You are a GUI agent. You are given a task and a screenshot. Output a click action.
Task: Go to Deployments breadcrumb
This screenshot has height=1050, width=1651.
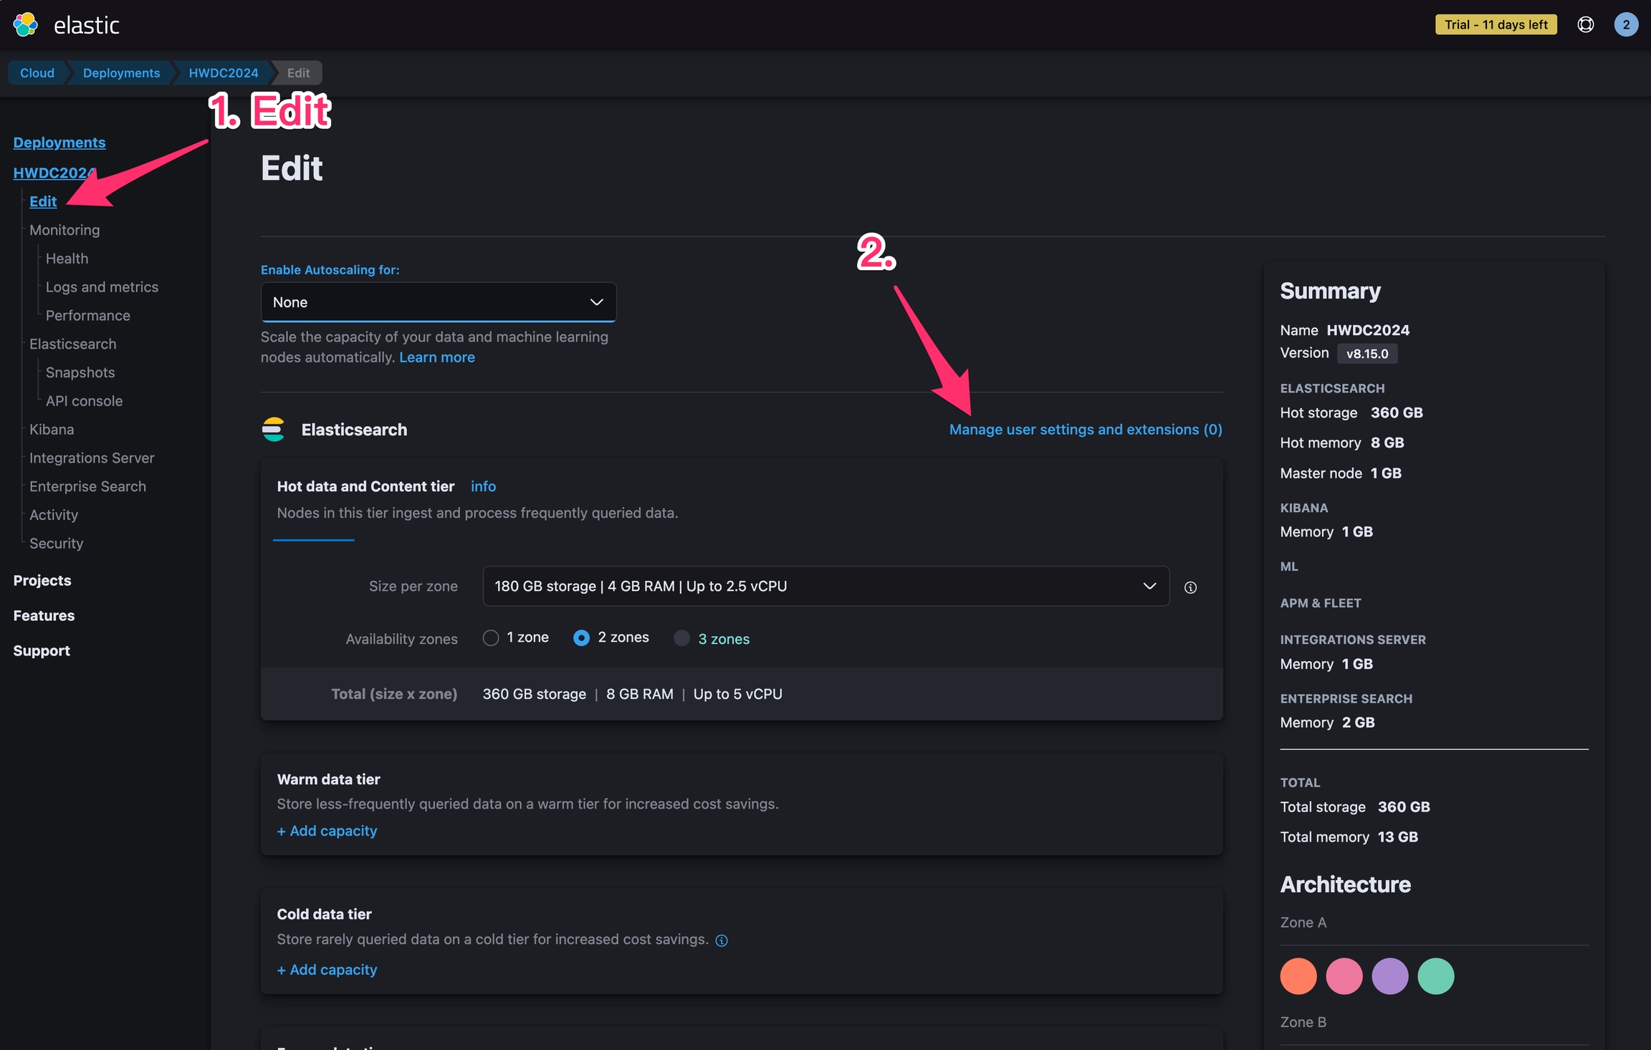[x=121, y=72]
